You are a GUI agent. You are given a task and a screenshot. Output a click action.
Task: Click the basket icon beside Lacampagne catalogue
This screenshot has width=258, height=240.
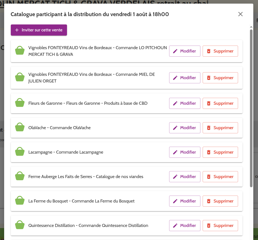click(20, 152)
